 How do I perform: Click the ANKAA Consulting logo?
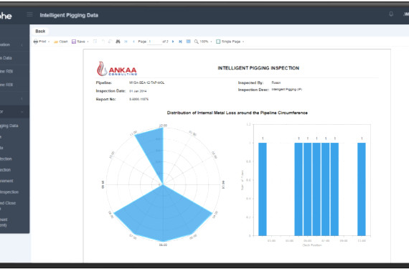[x=116, y=69]
